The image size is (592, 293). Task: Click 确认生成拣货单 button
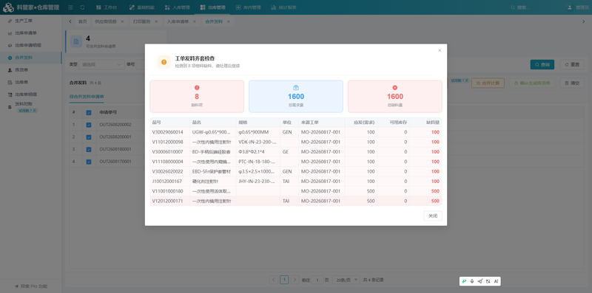(532, 83)
